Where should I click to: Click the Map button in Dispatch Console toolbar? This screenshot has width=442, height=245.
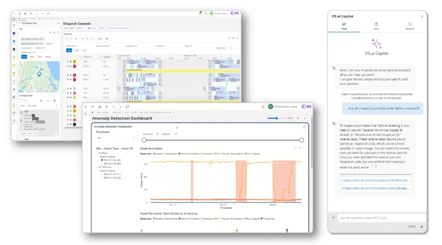click(x=102, y=28)
